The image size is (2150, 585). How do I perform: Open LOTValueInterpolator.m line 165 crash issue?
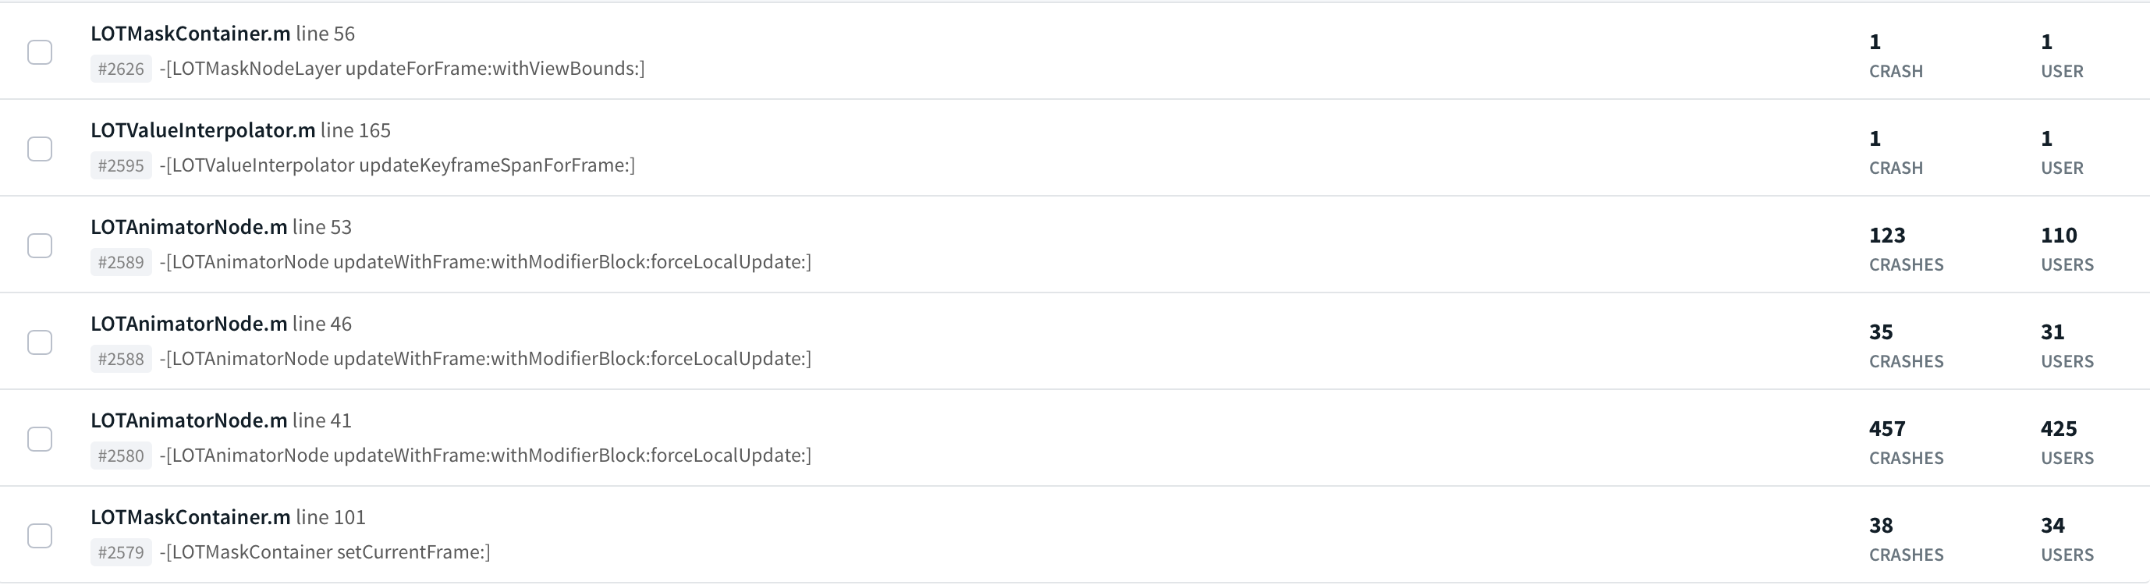click(240, 130)
